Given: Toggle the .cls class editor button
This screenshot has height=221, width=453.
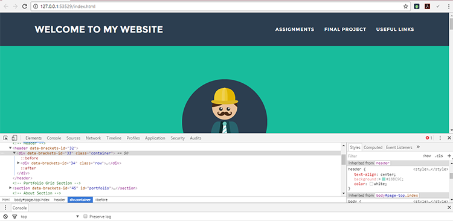Looking at the screenshot, I should tap(439, 156).
